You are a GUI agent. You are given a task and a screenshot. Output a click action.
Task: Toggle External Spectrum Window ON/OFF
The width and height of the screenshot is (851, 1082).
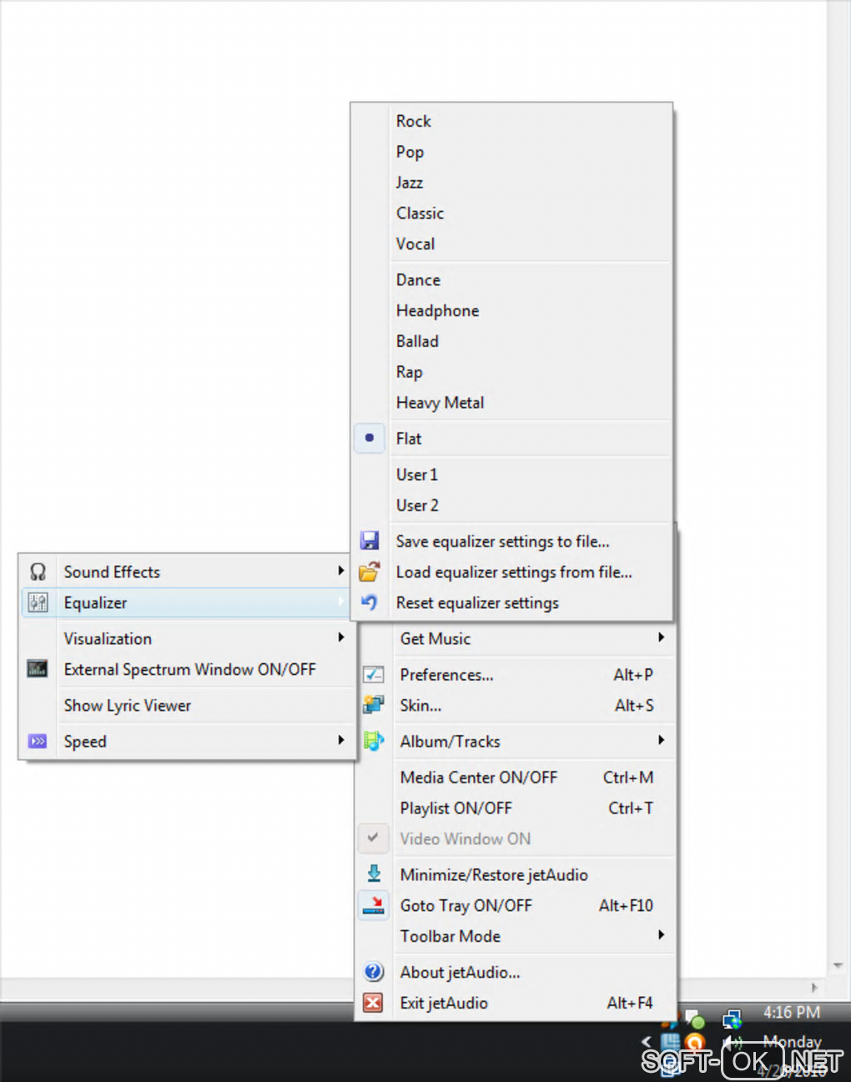[188, 669]
